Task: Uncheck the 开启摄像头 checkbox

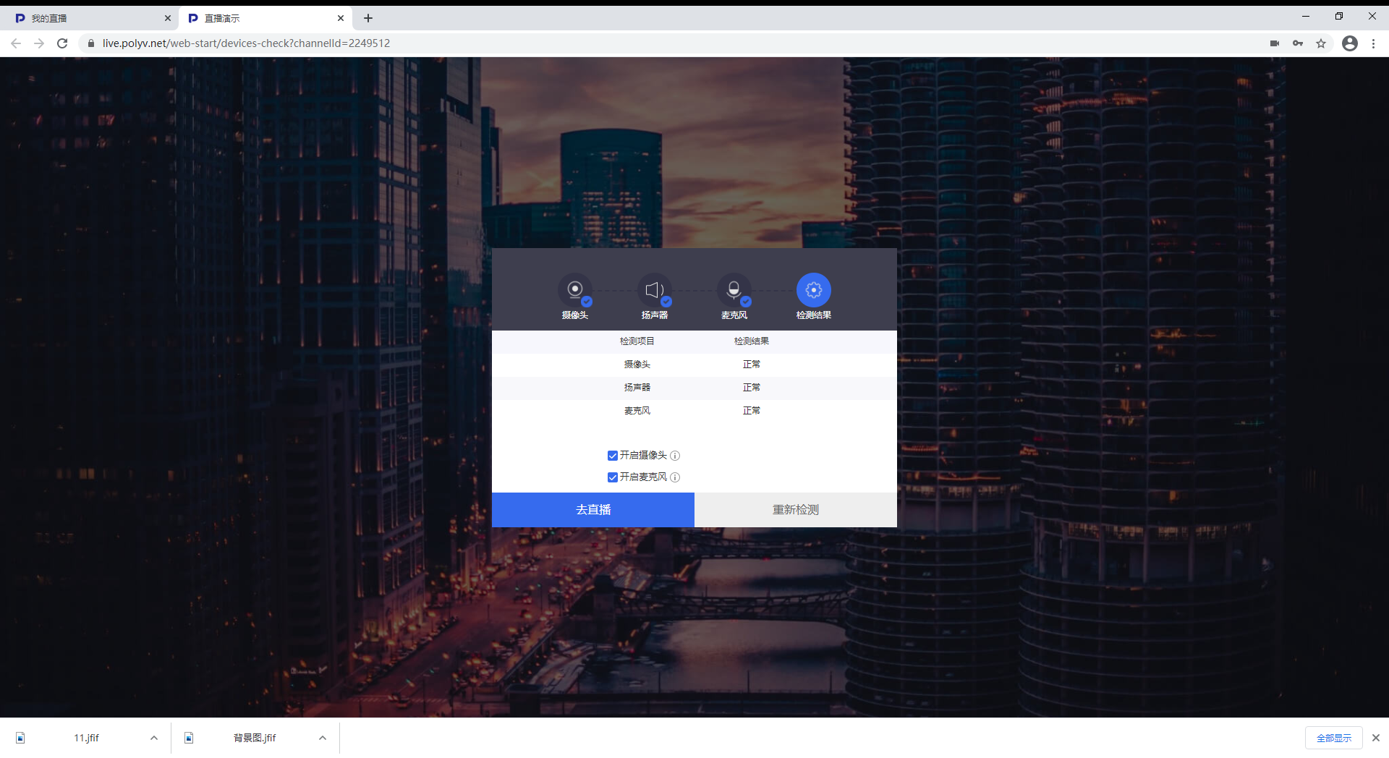Action: (613, 456)
